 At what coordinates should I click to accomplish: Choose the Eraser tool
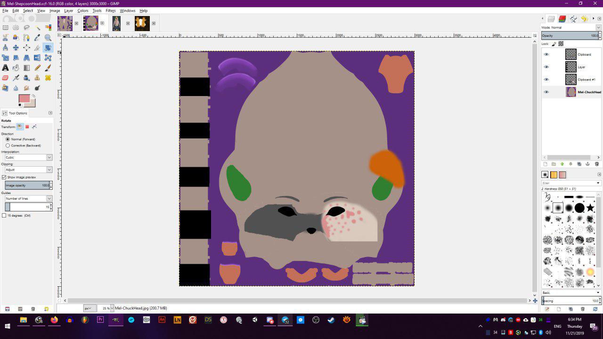pos(6,78)
